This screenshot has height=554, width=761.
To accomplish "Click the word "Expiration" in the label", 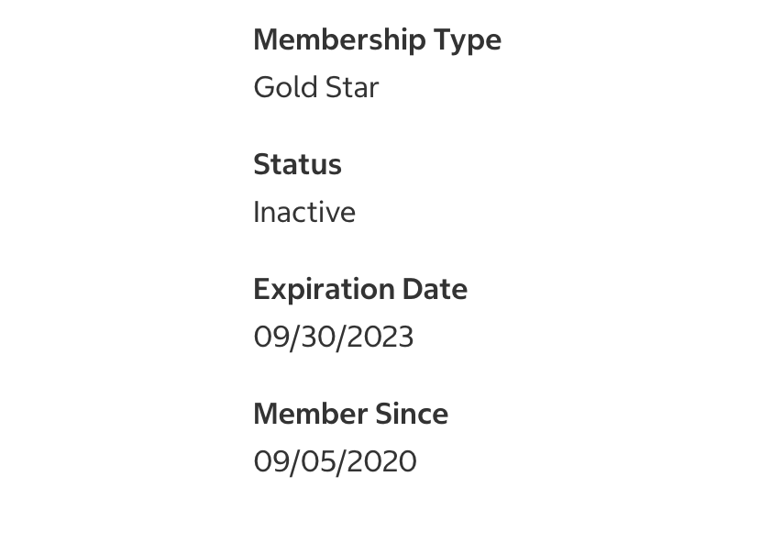I will tap(324, 289).
